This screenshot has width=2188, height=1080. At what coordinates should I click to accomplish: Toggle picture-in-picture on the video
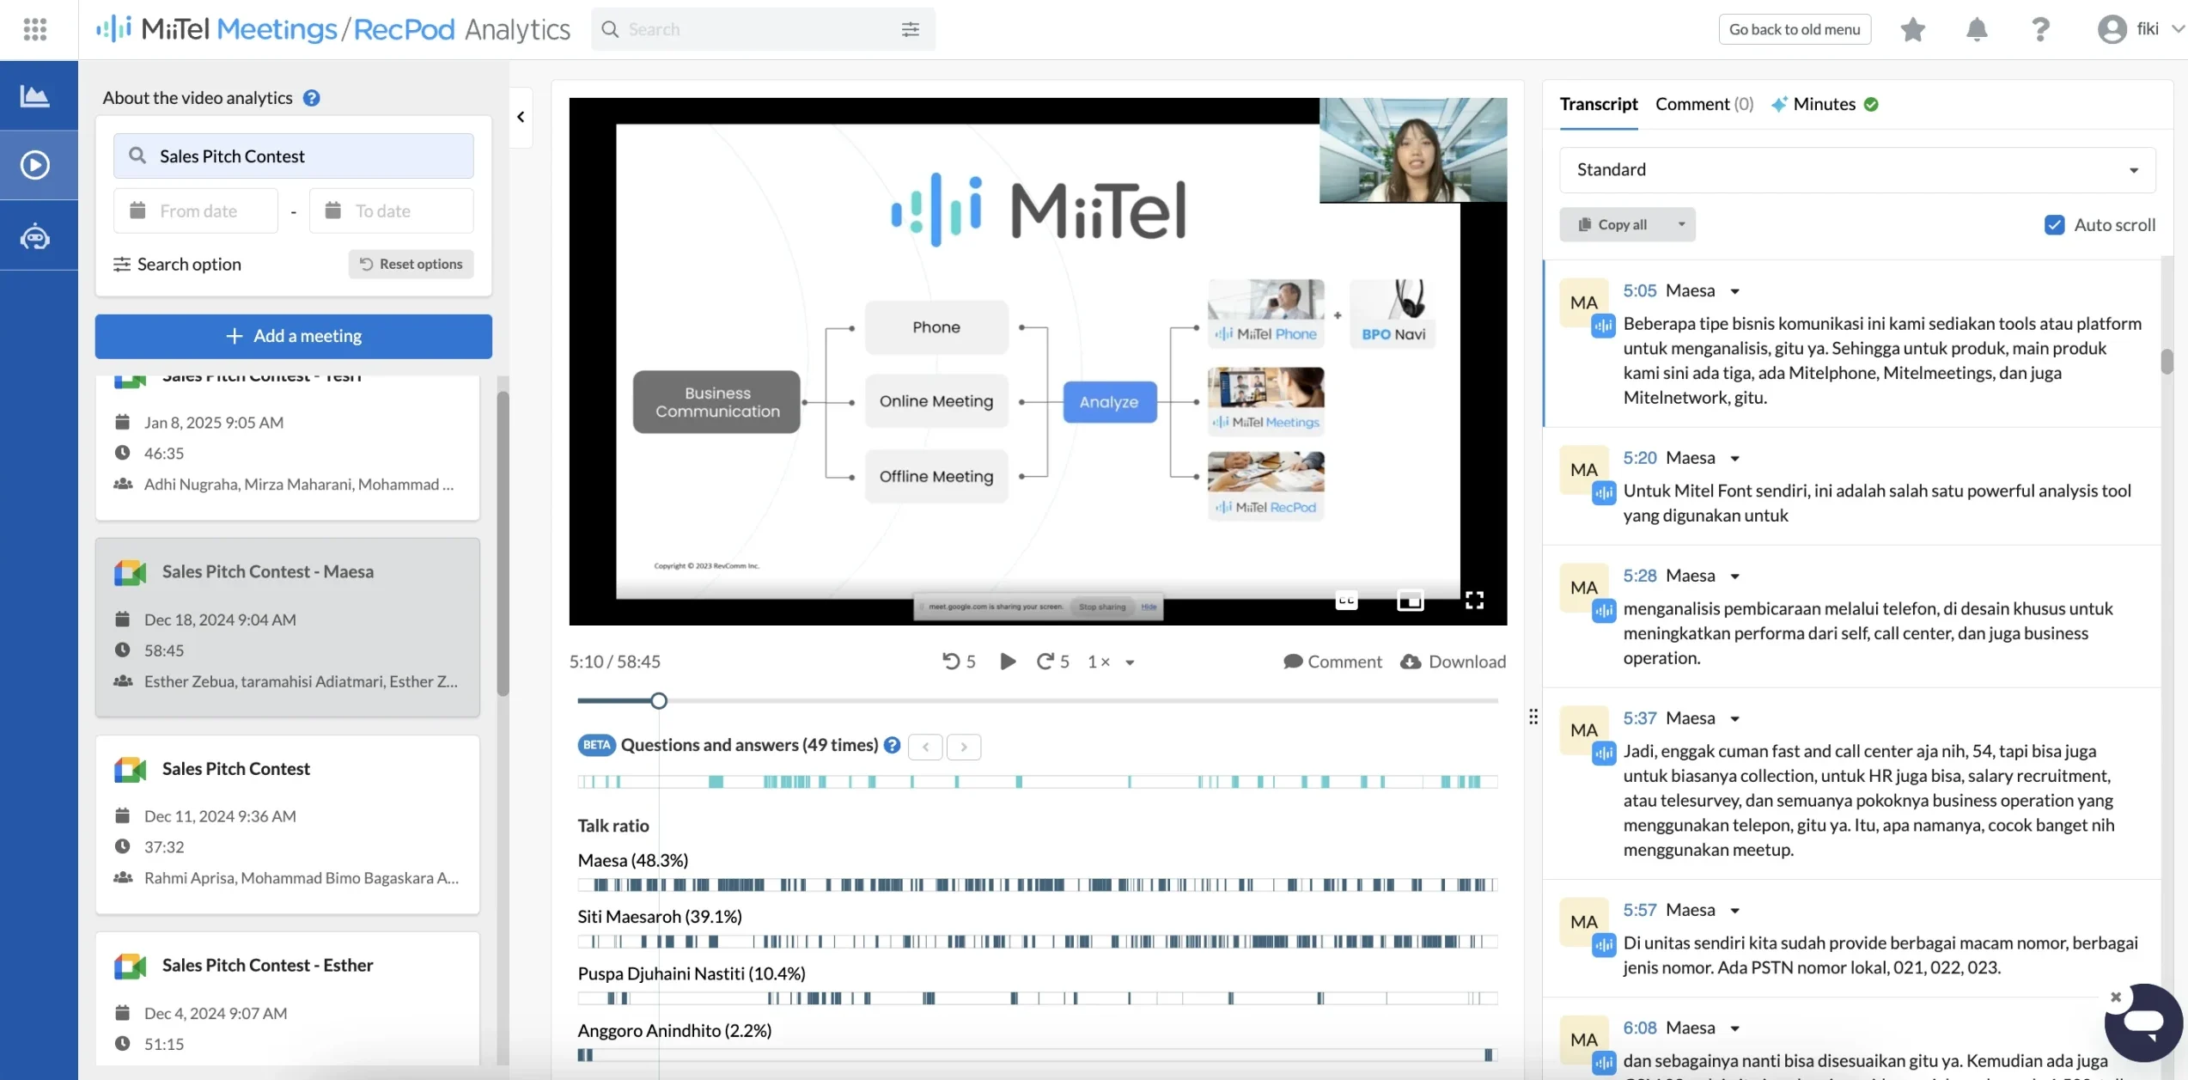1411,600
